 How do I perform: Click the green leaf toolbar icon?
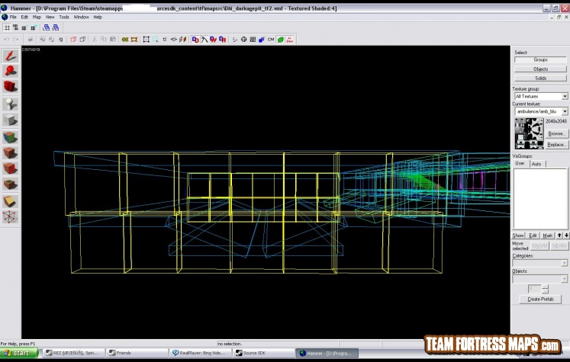tap(280, 40)
